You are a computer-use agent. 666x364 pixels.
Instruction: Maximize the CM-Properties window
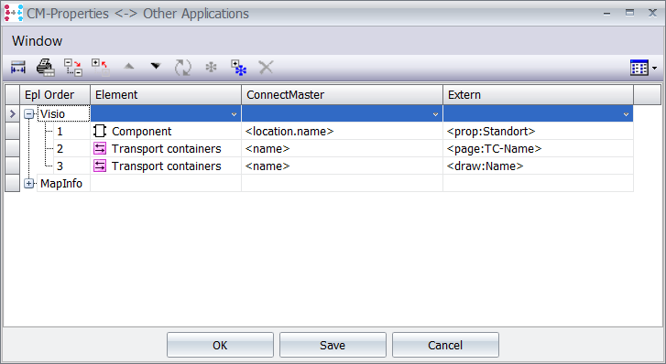coord(630,13)
